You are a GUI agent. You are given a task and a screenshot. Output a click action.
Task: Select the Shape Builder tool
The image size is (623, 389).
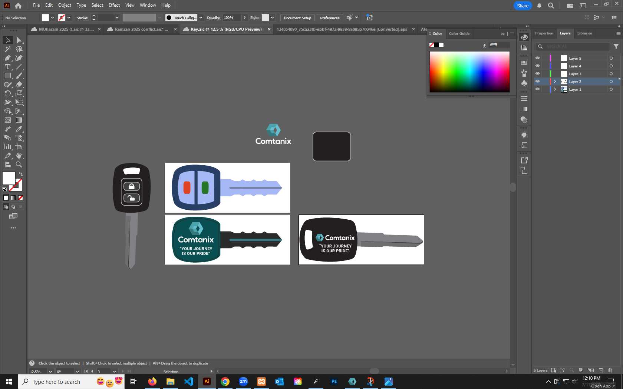point(7,111)
